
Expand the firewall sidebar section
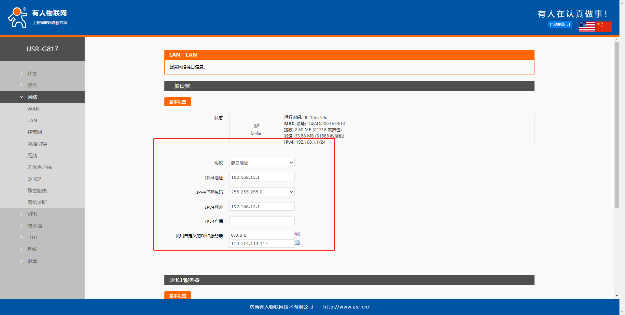pyautogui.click(x=35, y=226)
